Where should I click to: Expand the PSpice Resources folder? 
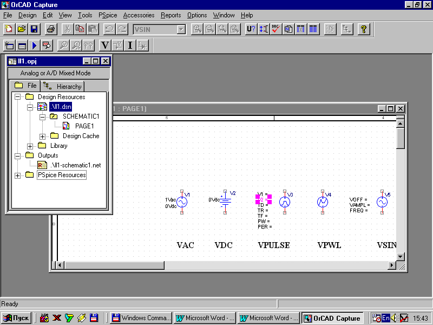coord(17,175)
